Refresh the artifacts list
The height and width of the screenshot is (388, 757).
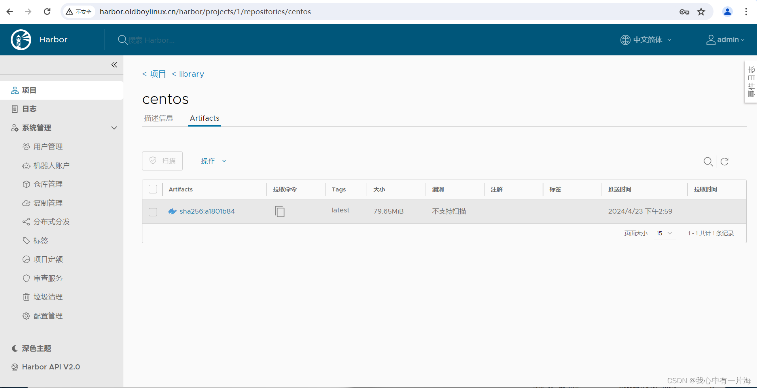[x=725, y=161]
